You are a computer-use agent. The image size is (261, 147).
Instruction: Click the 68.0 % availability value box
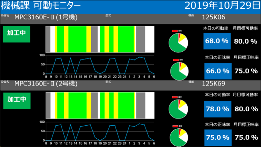(217, 41)
